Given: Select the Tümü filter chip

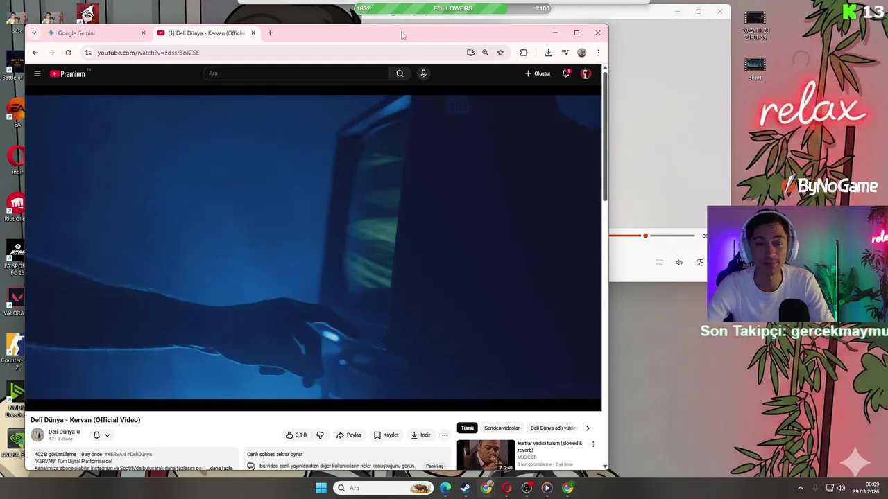Looking at the screenshot, I should tap(468, 428).
